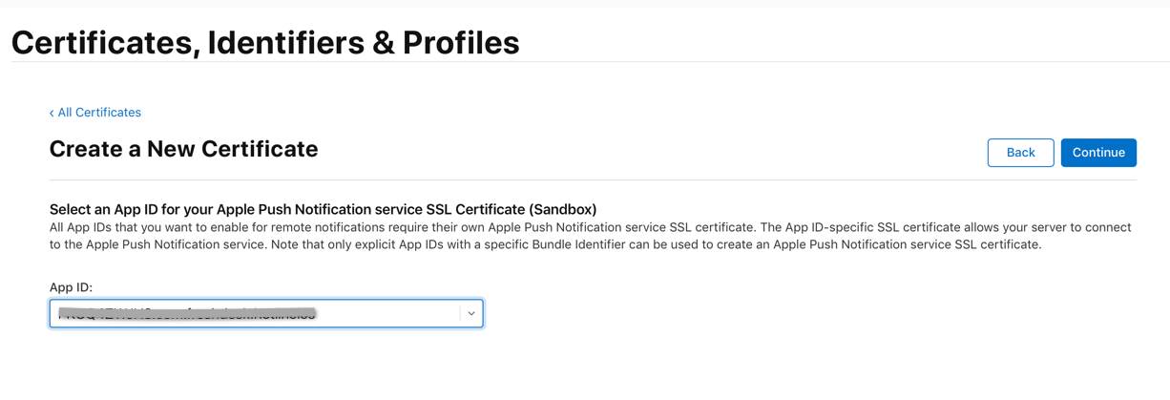Viewport: 1170px width, 400px height.
Task: Go back via All Certificates link
Action: 95,113
